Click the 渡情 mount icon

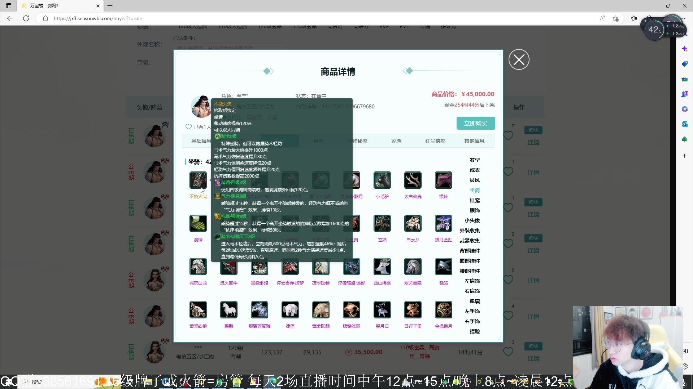pyautogui.click(x=198, y=223)
